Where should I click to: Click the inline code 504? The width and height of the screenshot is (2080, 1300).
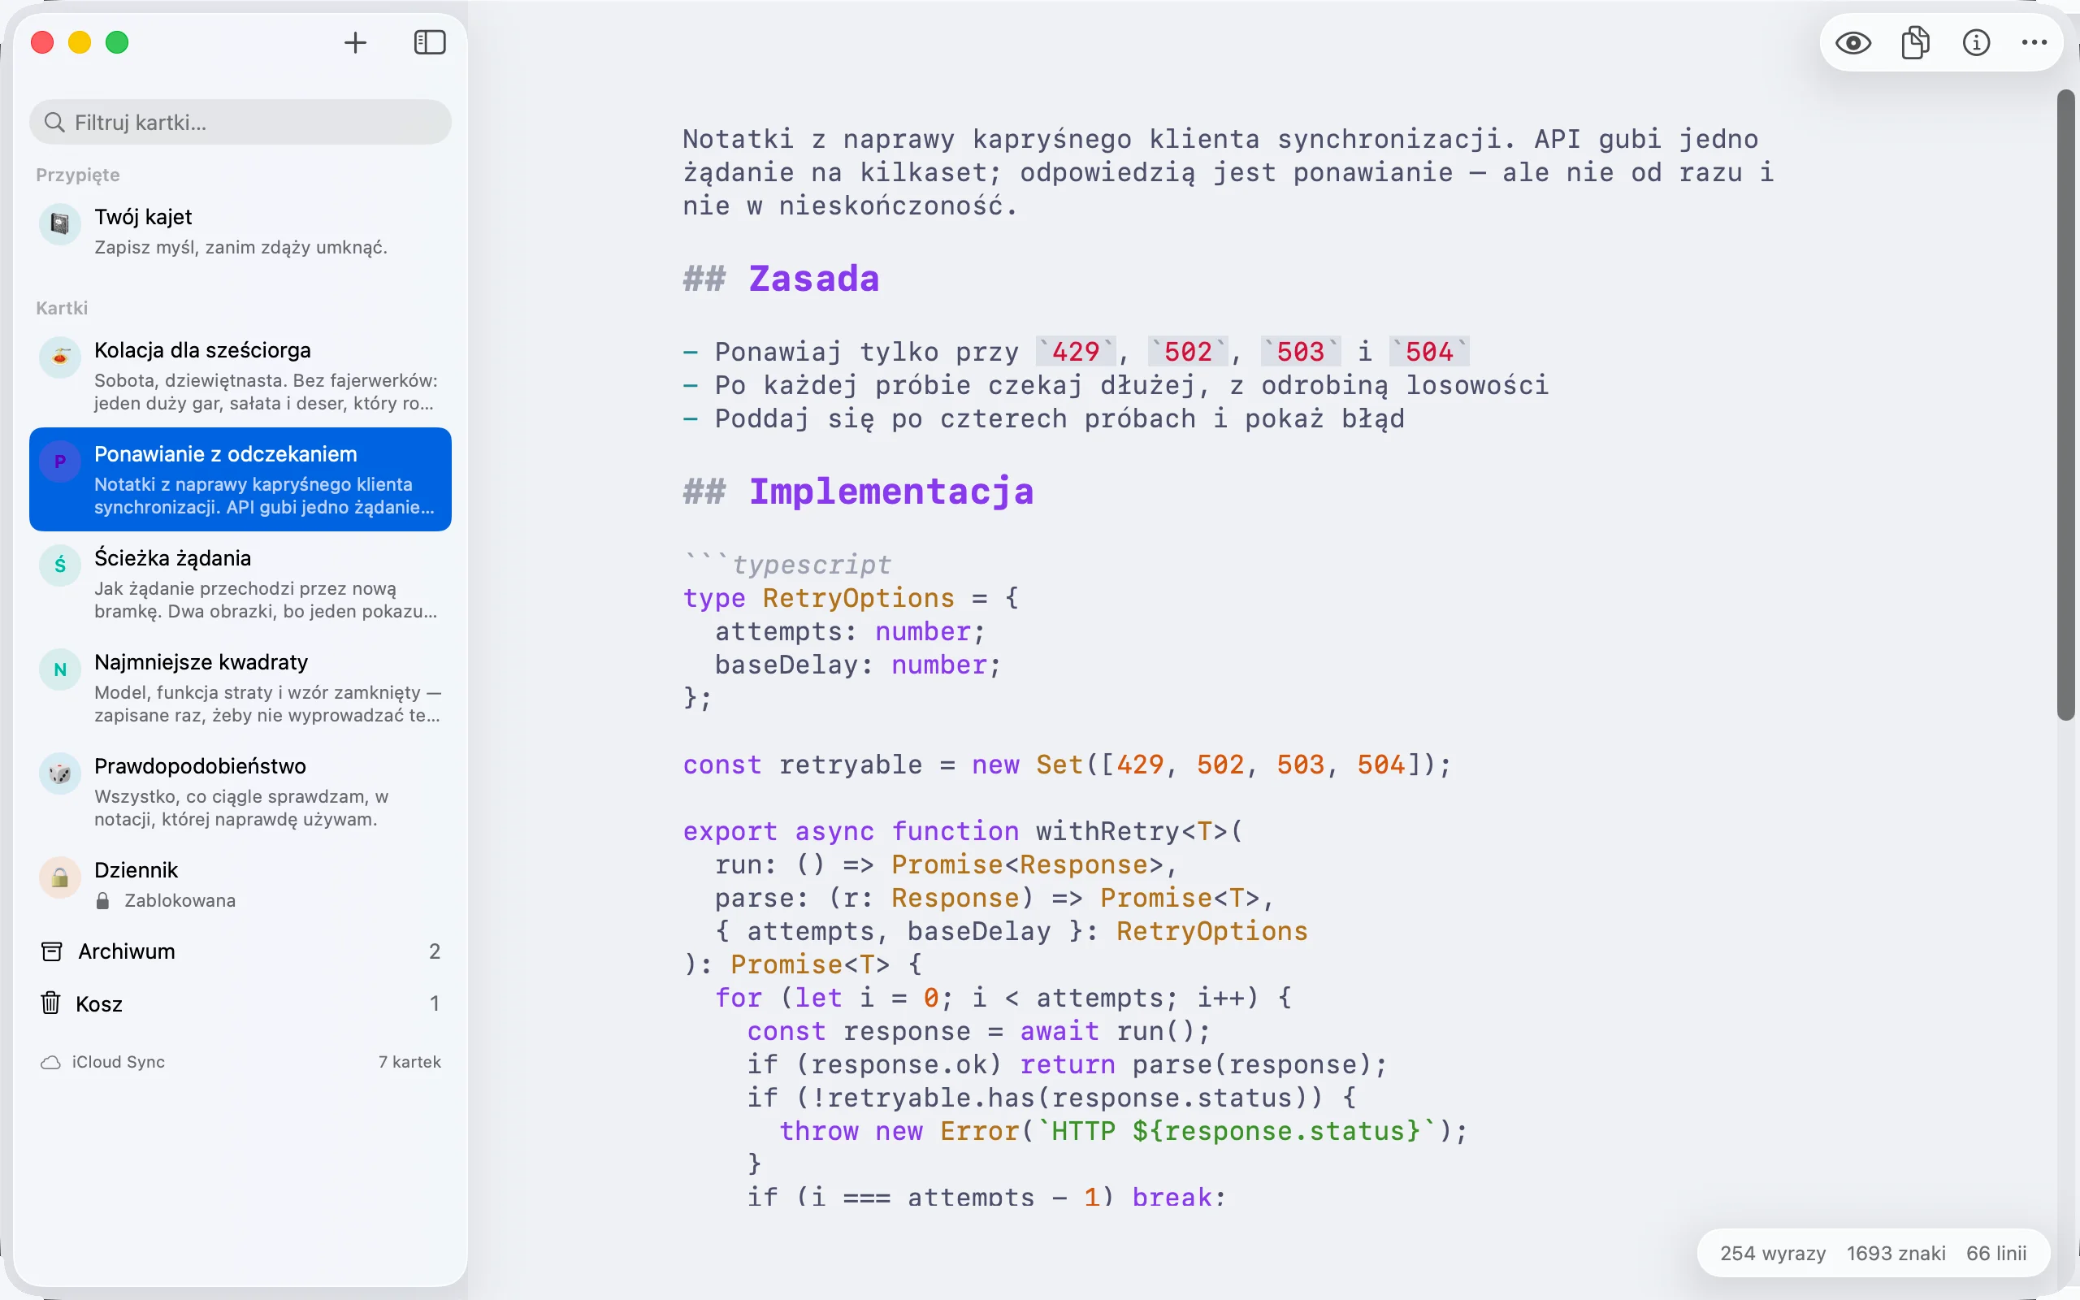[x=1429, y=352]
